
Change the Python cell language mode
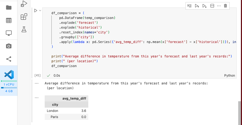coord(229,76)
